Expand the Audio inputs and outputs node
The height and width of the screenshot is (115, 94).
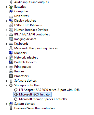coord(6,2)
